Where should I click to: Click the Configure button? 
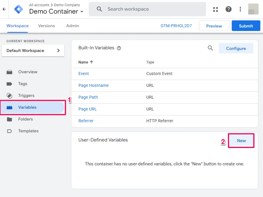(x=236, y=48)
